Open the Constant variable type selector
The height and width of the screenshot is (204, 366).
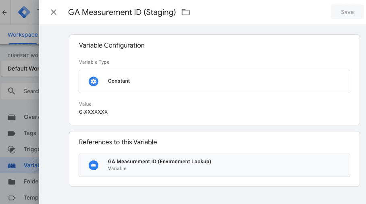pyautogui.click(x=214, y=81)
